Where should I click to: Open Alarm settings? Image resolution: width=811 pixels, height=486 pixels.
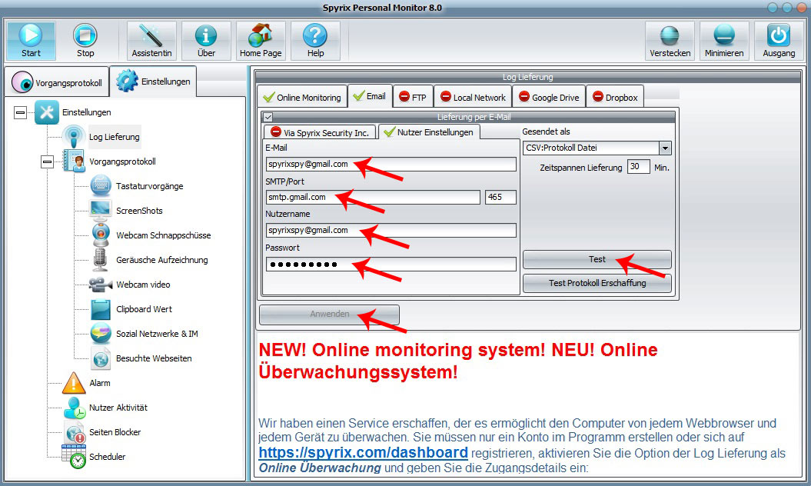tap(100, 383)
